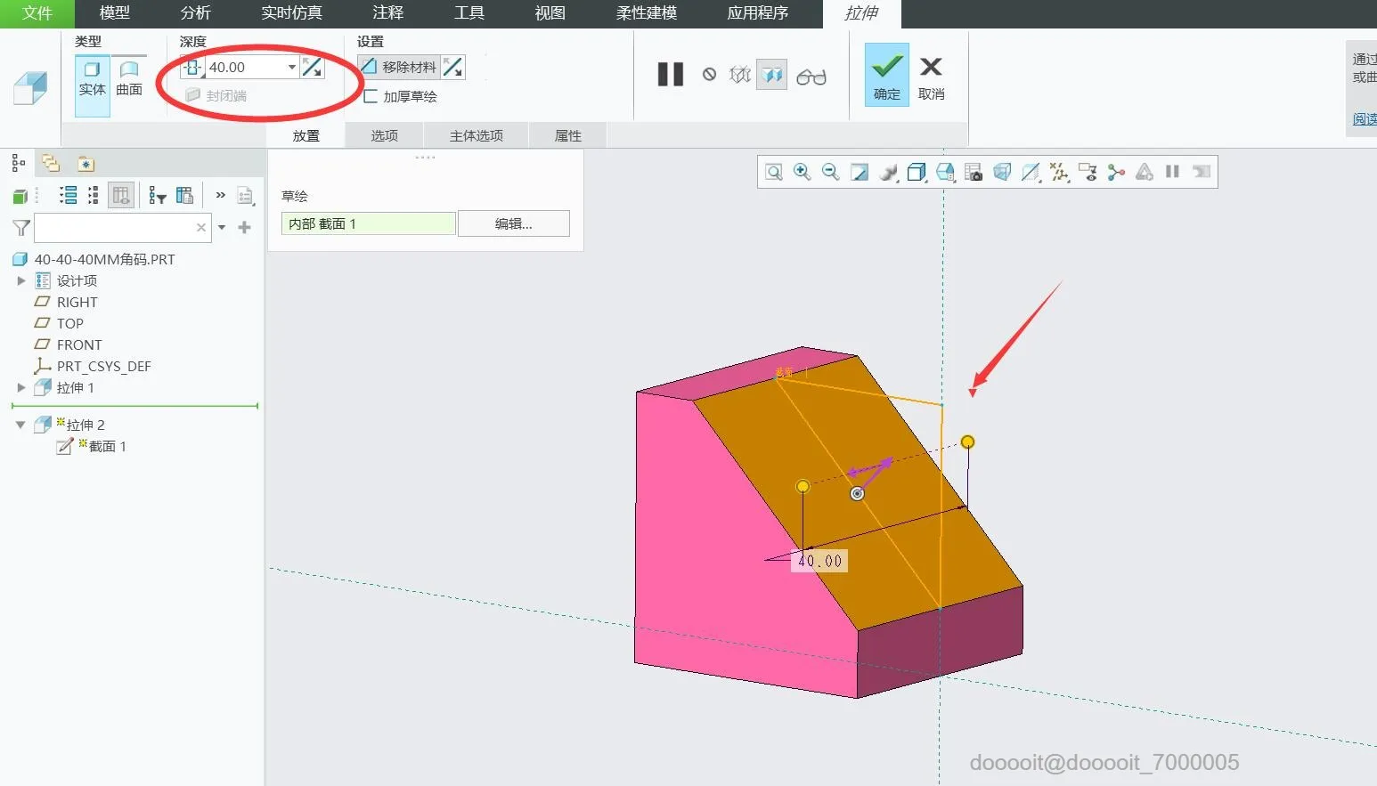This screenshot has width=1377, height=786.
Task: Cancel the extrude with 取消
Action: click(x=931, y=77)
